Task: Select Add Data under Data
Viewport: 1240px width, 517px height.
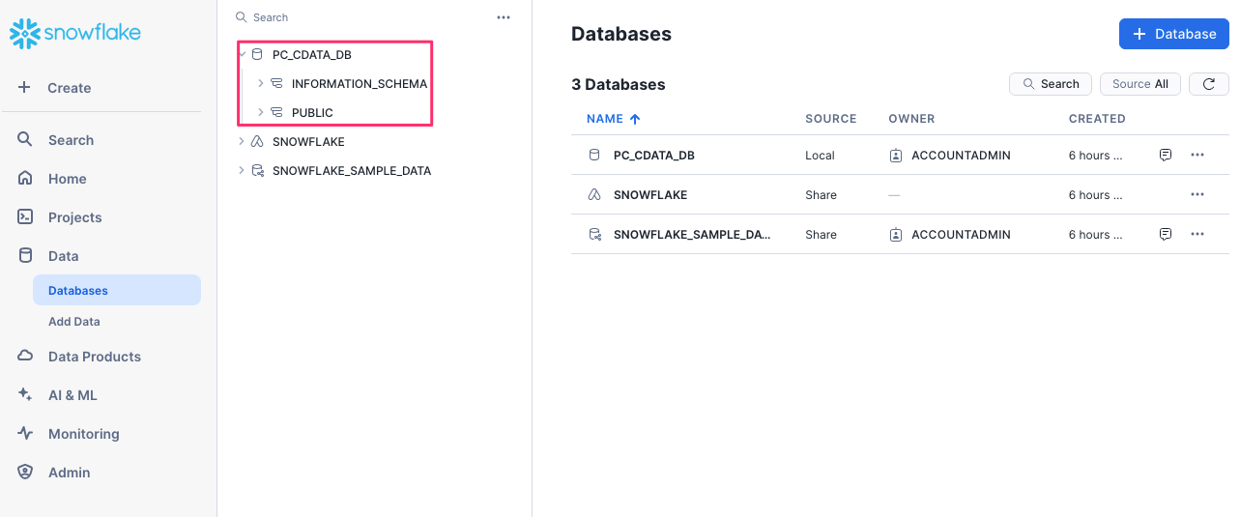Action: 74,322
